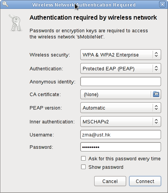The width and height of the screenshot is (168, 193).
Task: Open the Protected EAP (PEAP) dropdown
Action: [x=121, y=68]
